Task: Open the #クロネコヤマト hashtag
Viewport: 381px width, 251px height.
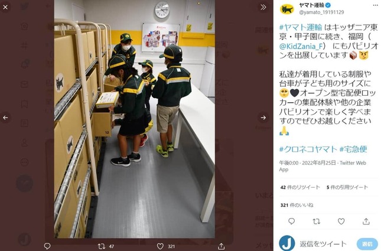Action: (308, 149)
